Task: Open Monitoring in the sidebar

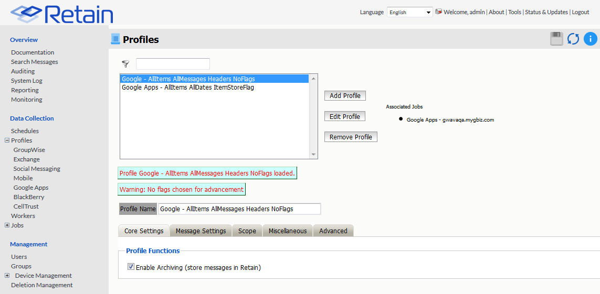Action: pyautogui.click(x=26, y=99)
